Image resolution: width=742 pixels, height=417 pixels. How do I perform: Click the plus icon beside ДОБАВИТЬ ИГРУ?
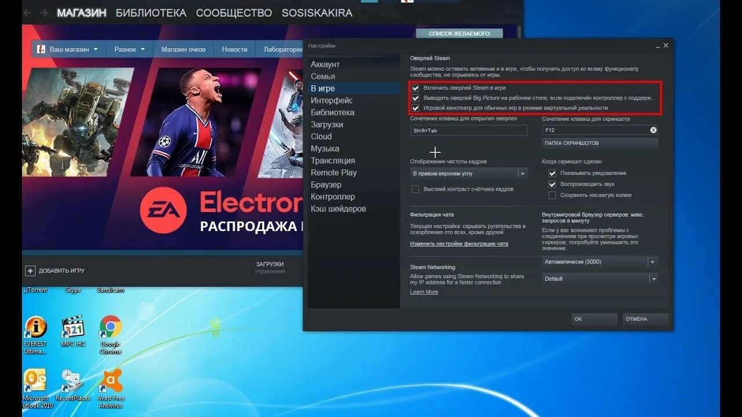30,270
